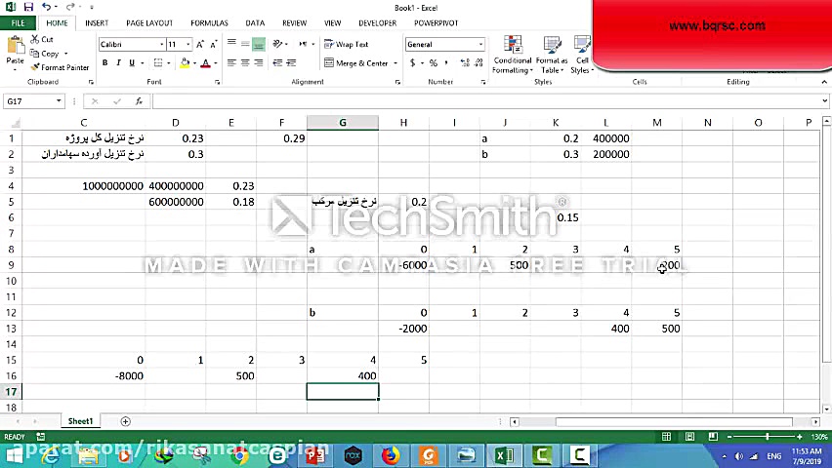Click the Paste clipboard icon
The height and width of the screenshot is (468, 832).
15,47
